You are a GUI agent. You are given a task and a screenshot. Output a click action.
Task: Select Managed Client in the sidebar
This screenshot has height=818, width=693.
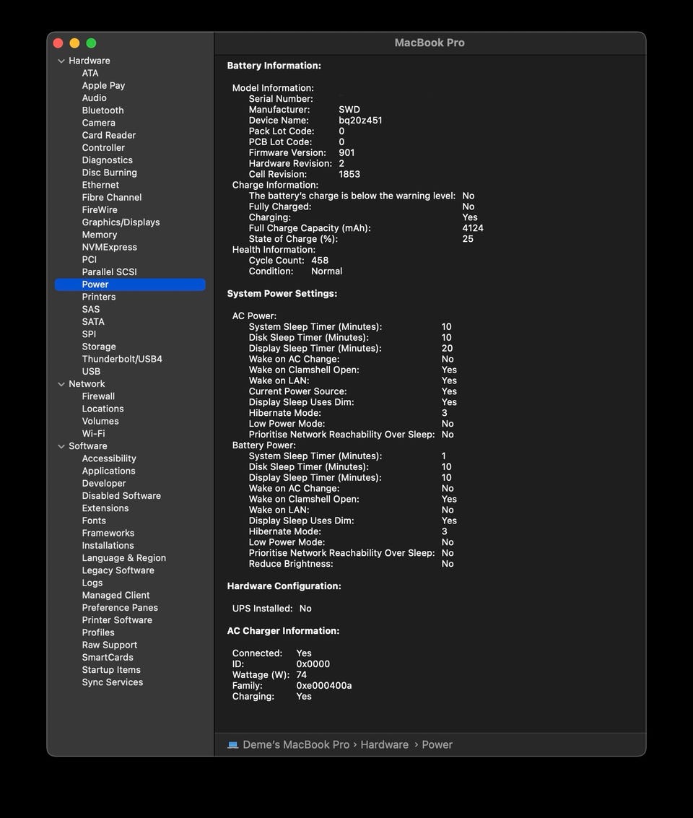coord(115,595)
